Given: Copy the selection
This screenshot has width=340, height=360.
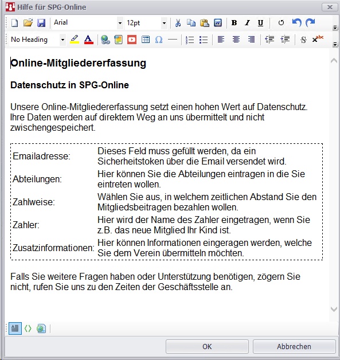Looking at the screenshot, I should click(191, 23).
